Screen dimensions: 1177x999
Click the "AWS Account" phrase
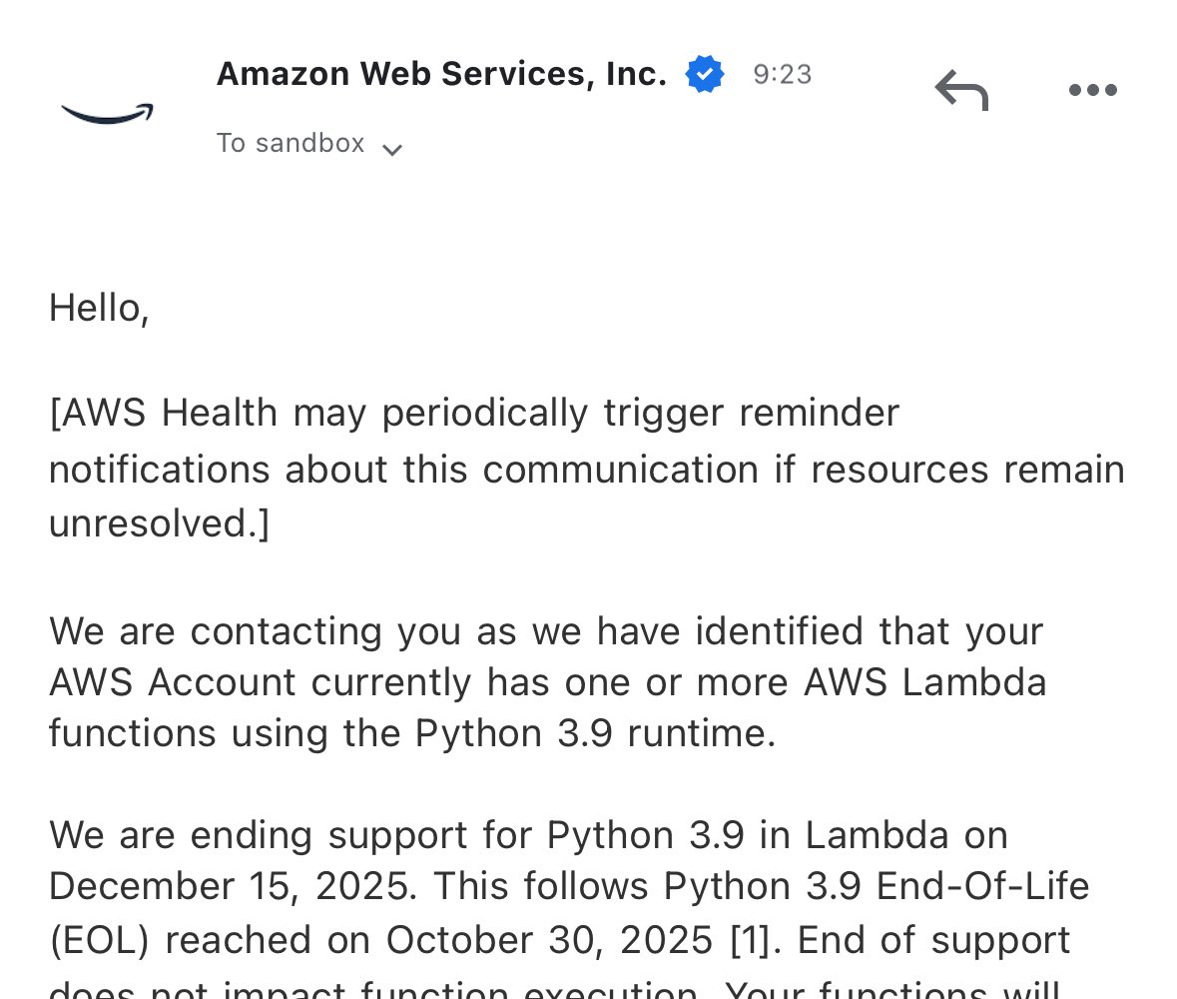[173, 682]
